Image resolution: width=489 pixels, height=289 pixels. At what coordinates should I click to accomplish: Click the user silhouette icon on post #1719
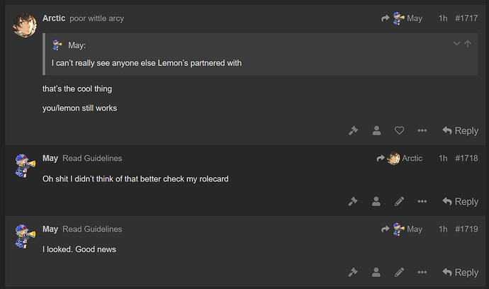point(376,272)
